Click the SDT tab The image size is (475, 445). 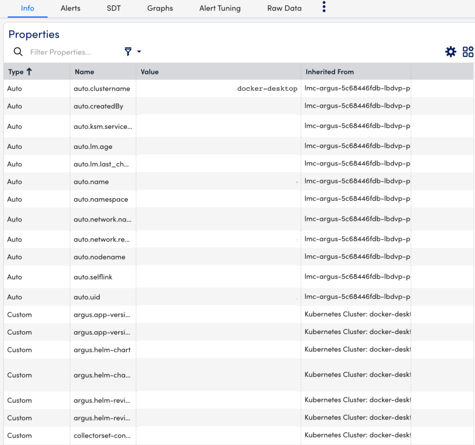click(x=113, y=8)
